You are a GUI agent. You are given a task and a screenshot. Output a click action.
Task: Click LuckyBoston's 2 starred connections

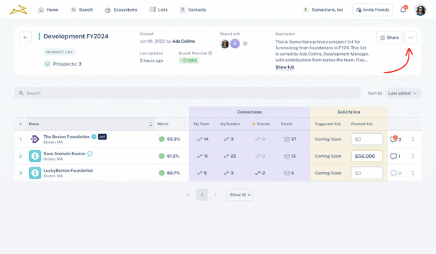point(260,173)
